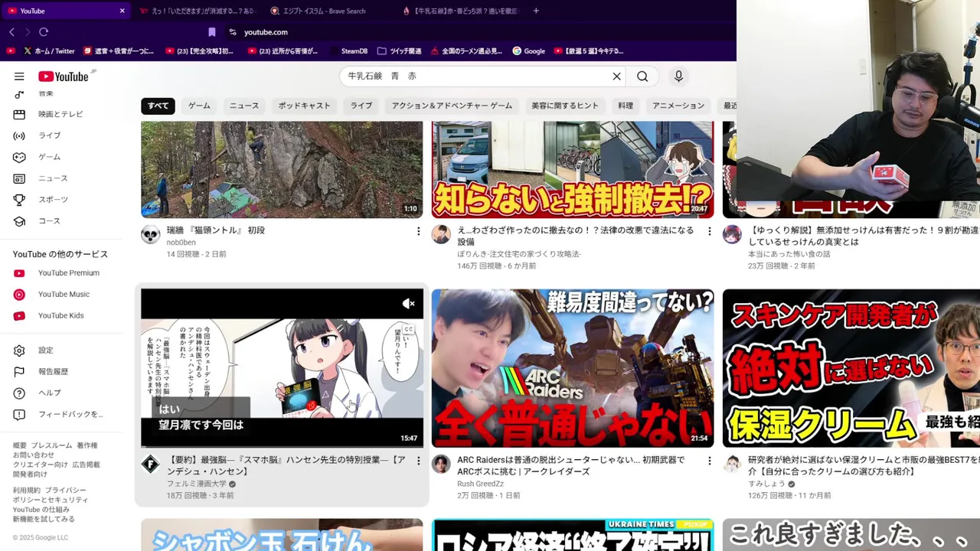Open 全国のラーメン bookmark
980x551 pixels.
pyautogui.click(x=466, y=51)
